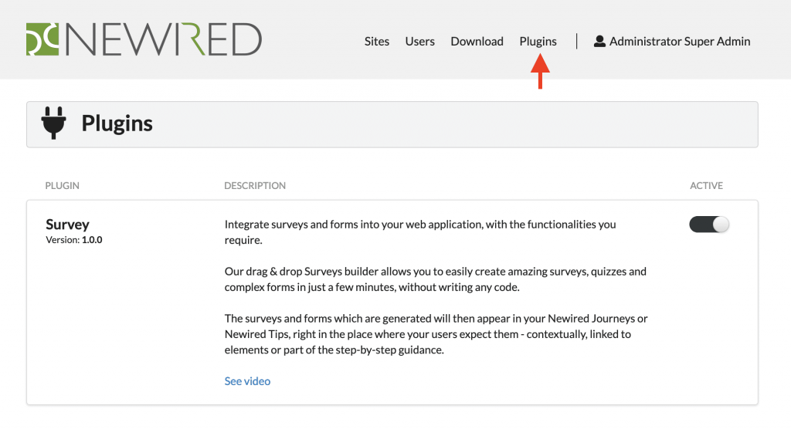Open the Download section

tap(477, 42)
